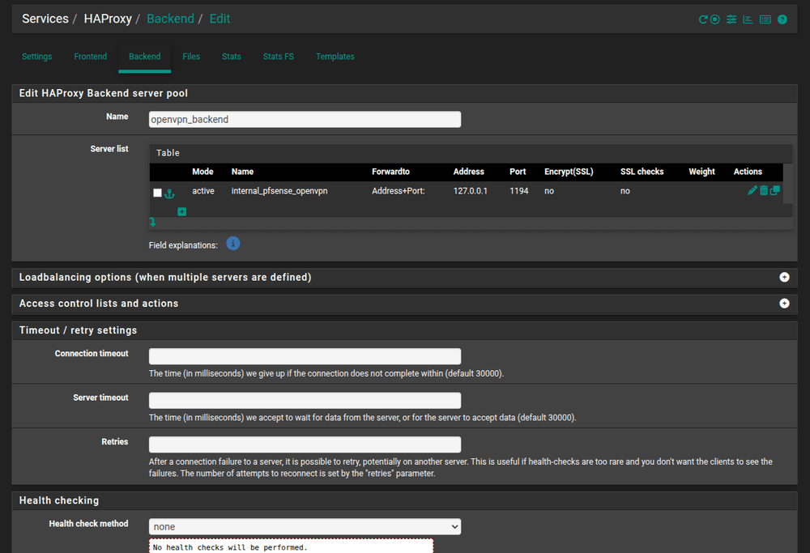Click the Address+Port: forwardto cell
This screenshot has width=810, height=553.
click(x=399, y=191)
